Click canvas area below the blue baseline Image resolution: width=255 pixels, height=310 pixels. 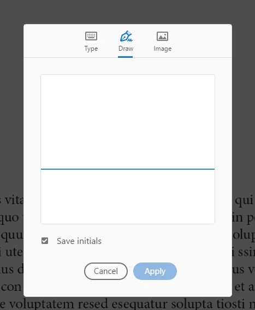pyautogui.click(x=128, y=196)
